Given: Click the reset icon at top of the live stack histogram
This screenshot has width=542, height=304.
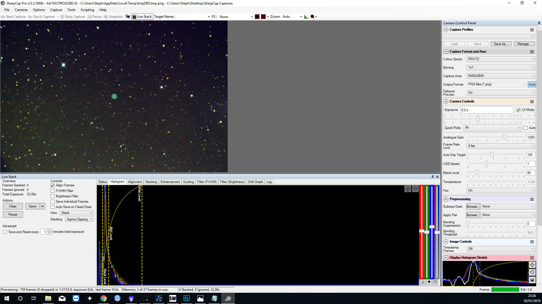Looking at the screenshot, I should [x=415, y=189].
